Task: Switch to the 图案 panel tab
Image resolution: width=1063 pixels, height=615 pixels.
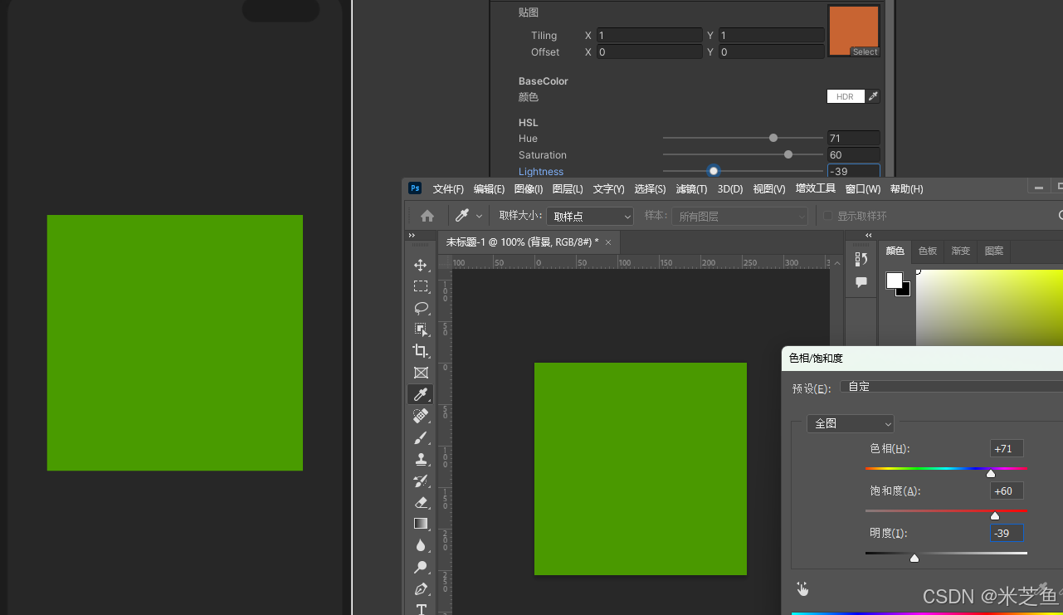Action: [x=994, y=251]
